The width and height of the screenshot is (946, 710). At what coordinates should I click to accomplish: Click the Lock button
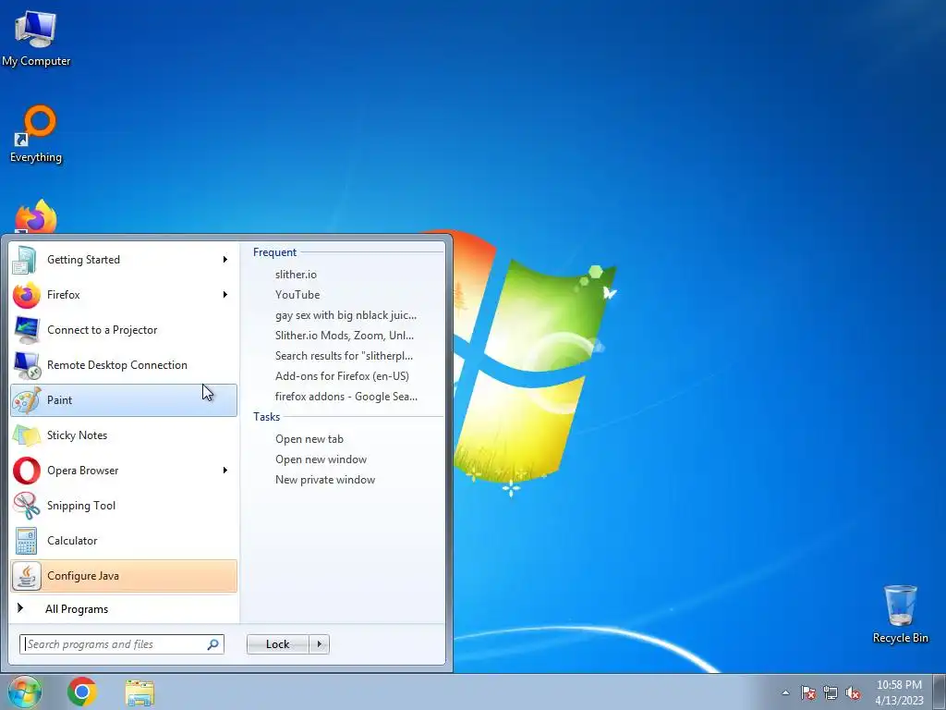tap(277, 644)
